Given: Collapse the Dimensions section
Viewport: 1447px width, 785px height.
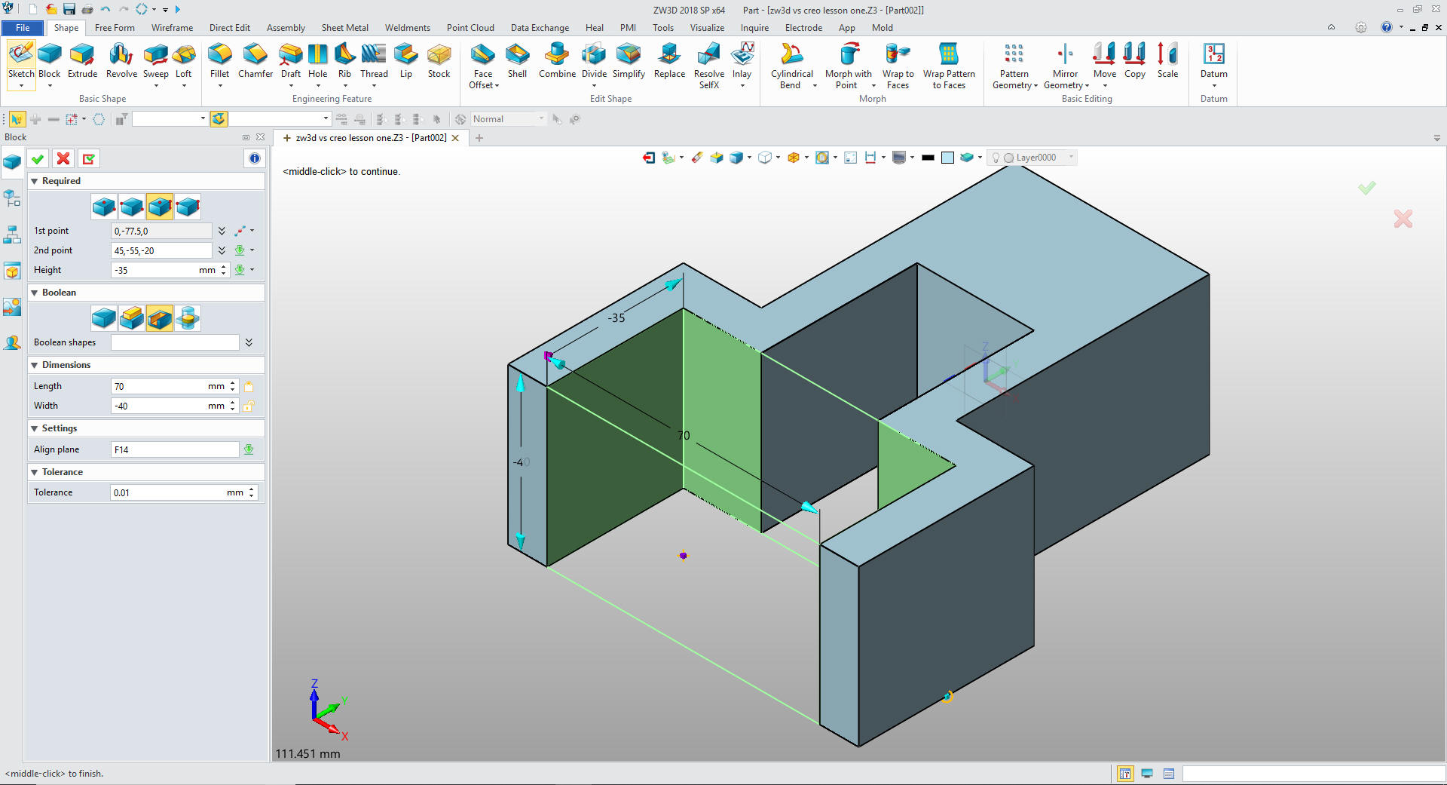Looking at the screenshot, I should [x=34, y=365].
